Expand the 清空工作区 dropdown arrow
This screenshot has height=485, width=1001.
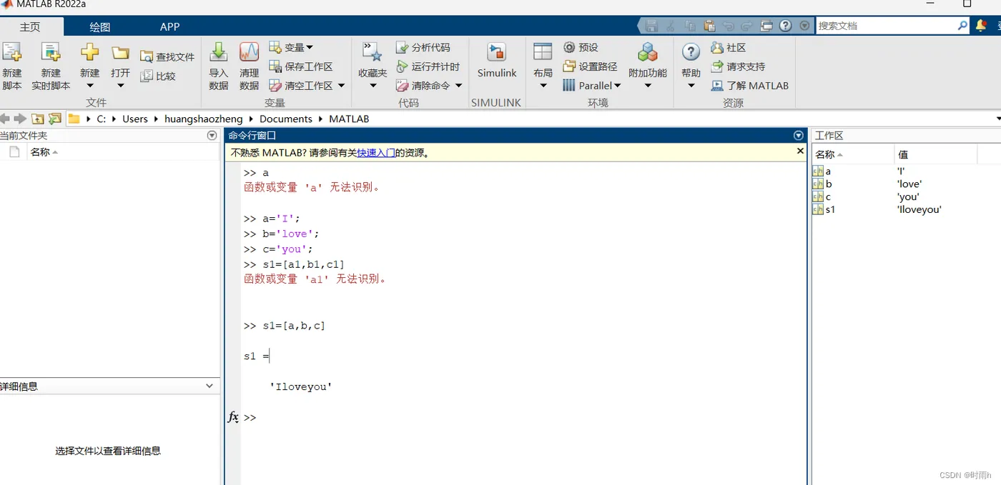coord(341,86)
